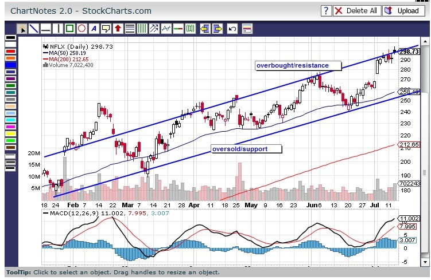Choose the thick line width option
The height and width of the screenshot is (280, 431).
[x=11, y=169]
